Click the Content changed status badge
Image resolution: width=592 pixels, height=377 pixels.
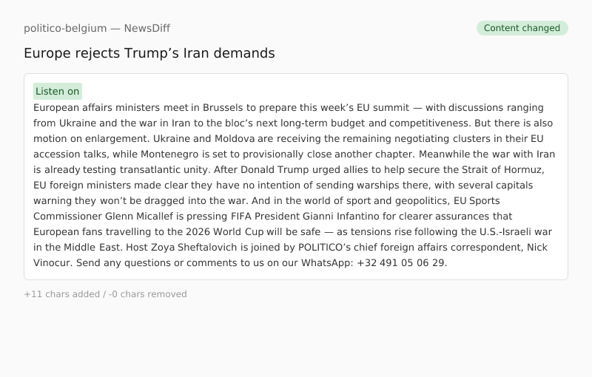pyautogui.click(x=522, y=28)
